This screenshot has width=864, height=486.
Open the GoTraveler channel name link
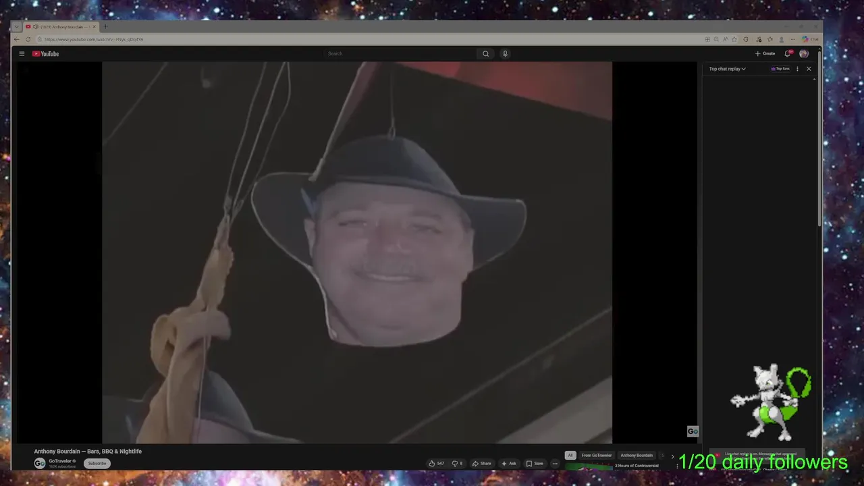[x=60, y=461]
